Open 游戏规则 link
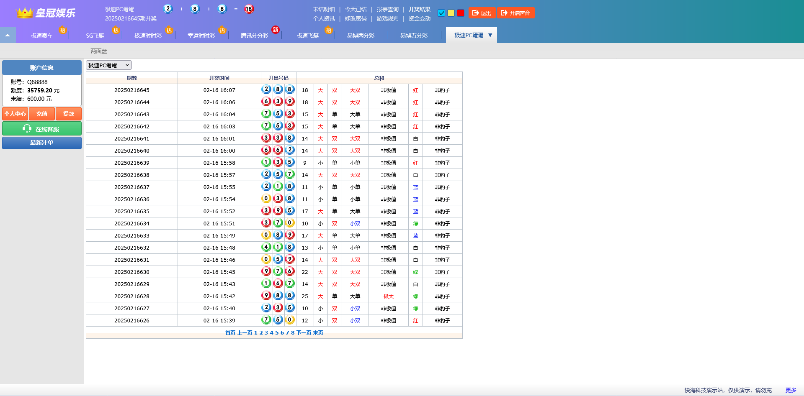Viewport: 804px width, 396px height. click(x=388, y=18)
